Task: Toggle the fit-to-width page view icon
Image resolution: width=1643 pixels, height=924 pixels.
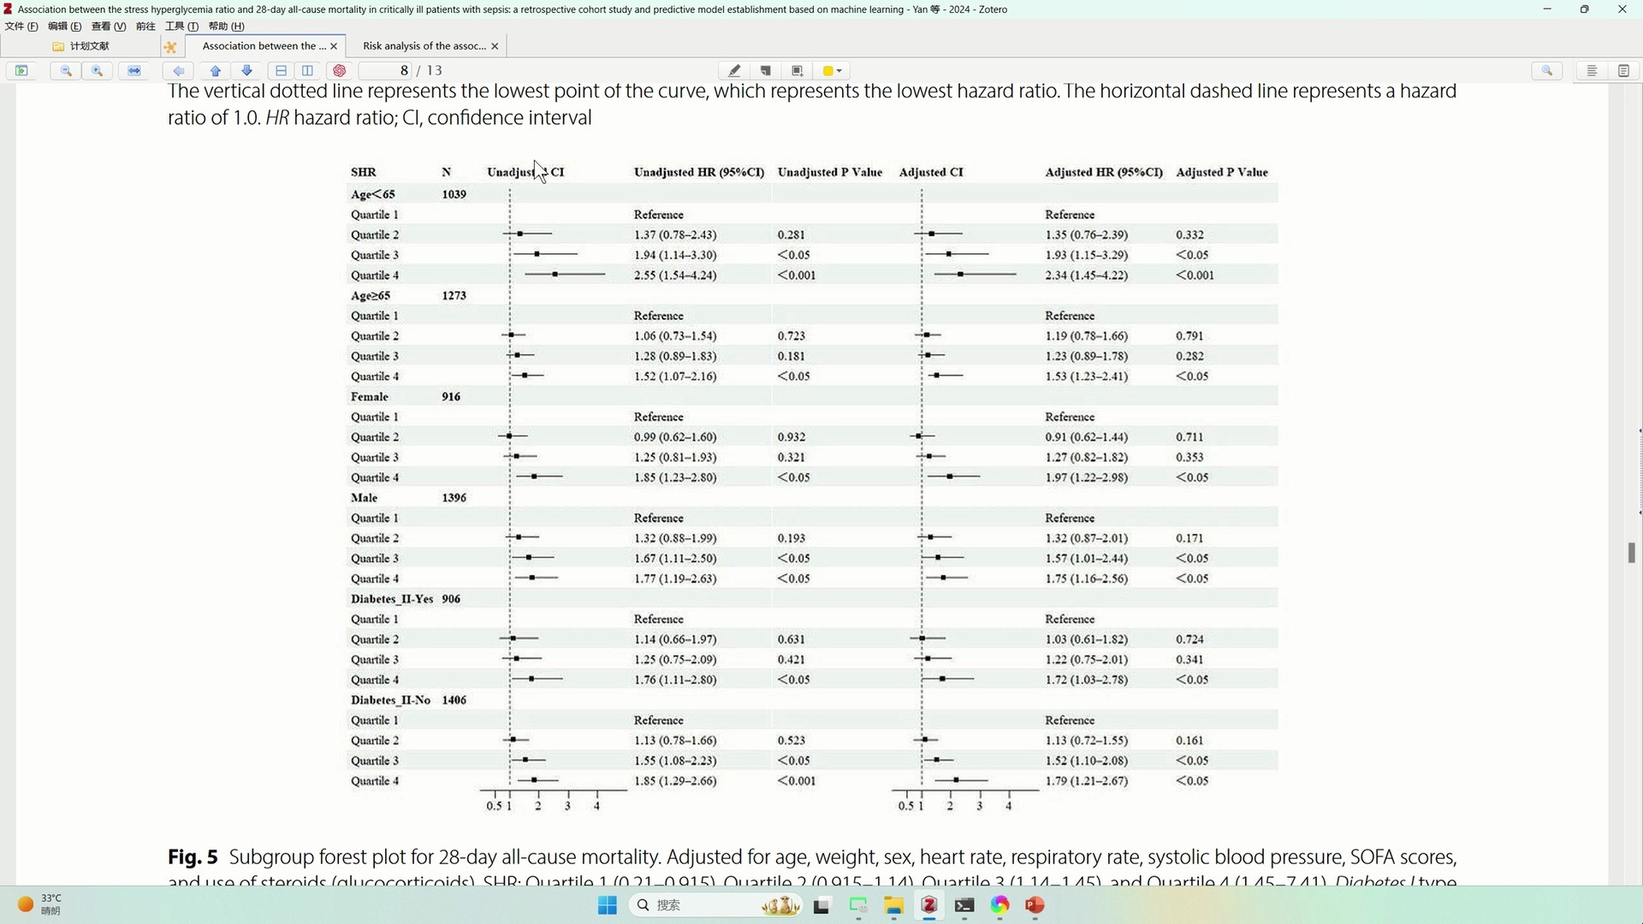Action: click(x=134, y=70)
